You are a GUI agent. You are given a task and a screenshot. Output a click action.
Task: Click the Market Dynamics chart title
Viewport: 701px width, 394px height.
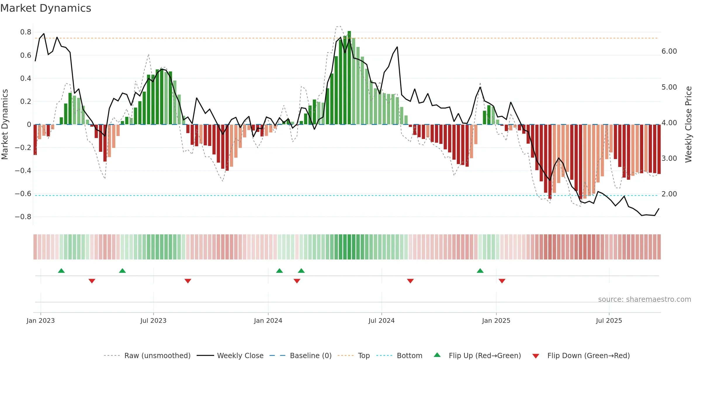46,8
